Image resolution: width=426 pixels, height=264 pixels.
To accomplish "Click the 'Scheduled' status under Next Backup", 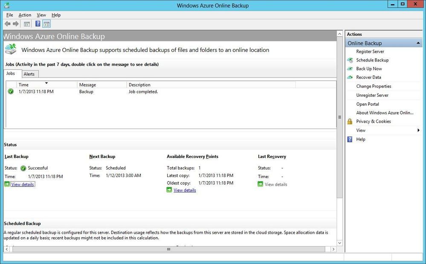I will coord(116,168).
